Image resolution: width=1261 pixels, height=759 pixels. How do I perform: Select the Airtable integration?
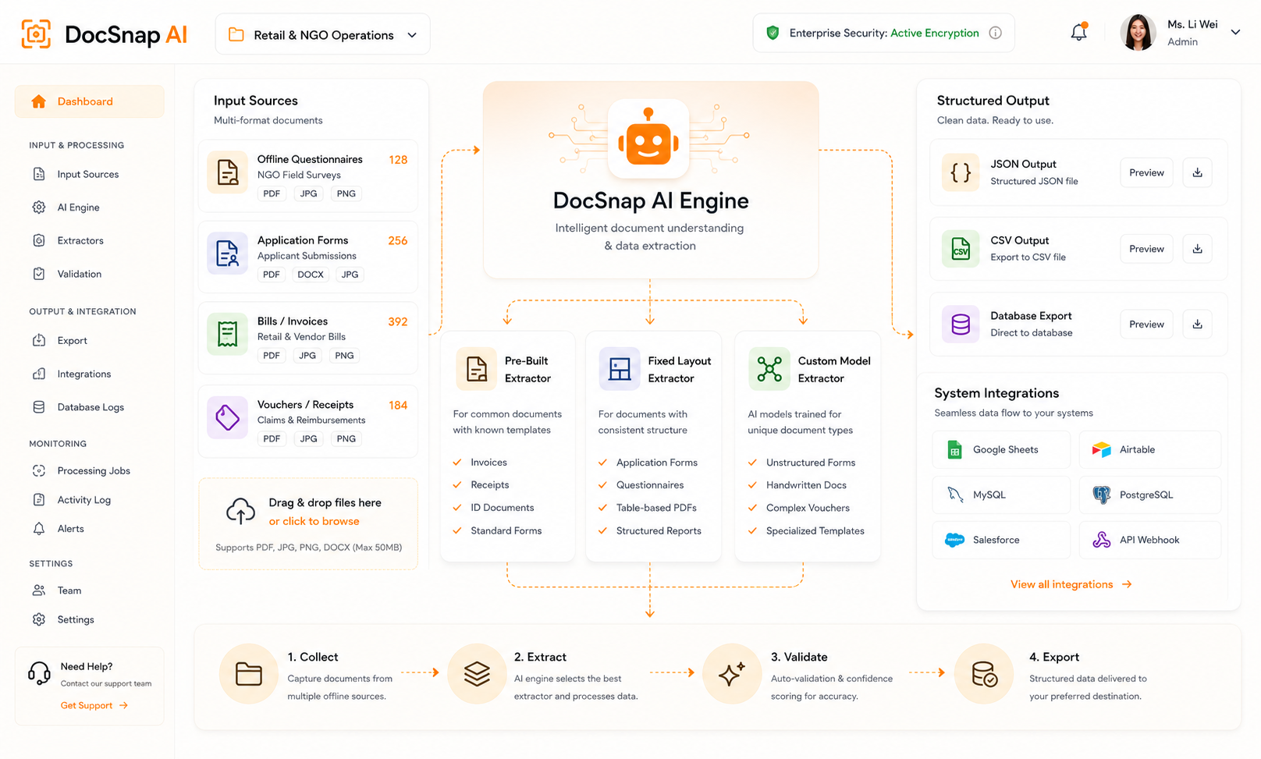tap(1150, 449)
